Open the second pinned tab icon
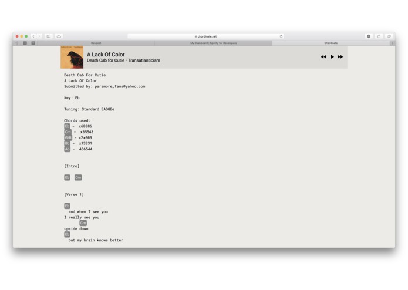408x290 pixels. click(x=25, y=43)
